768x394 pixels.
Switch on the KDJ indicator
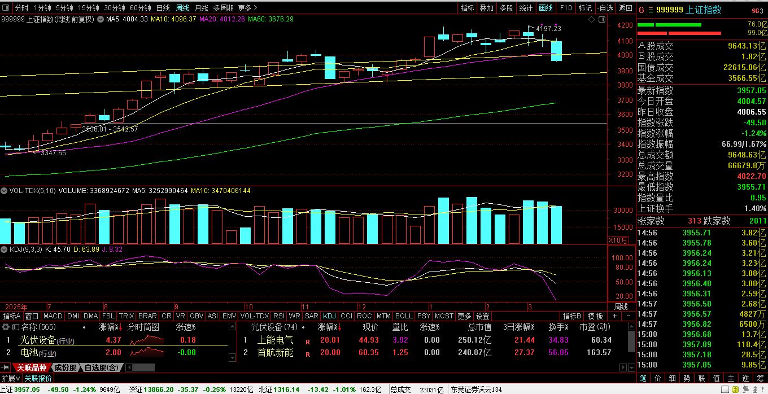coord(329,316)
